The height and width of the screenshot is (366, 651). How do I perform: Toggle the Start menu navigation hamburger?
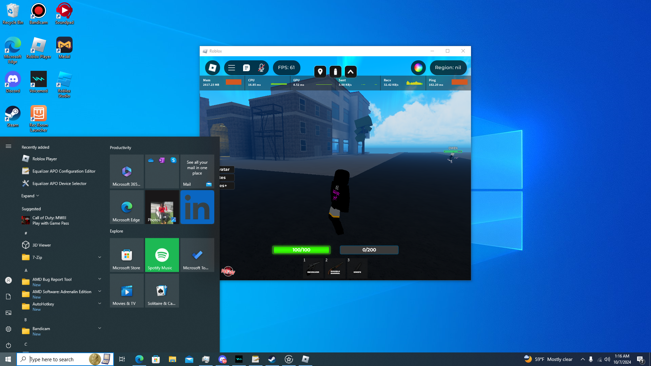pos(8,146)
